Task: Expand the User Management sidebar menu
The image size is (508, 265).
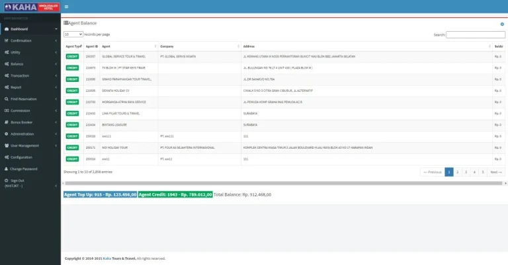Action: (x=30, y=145)
